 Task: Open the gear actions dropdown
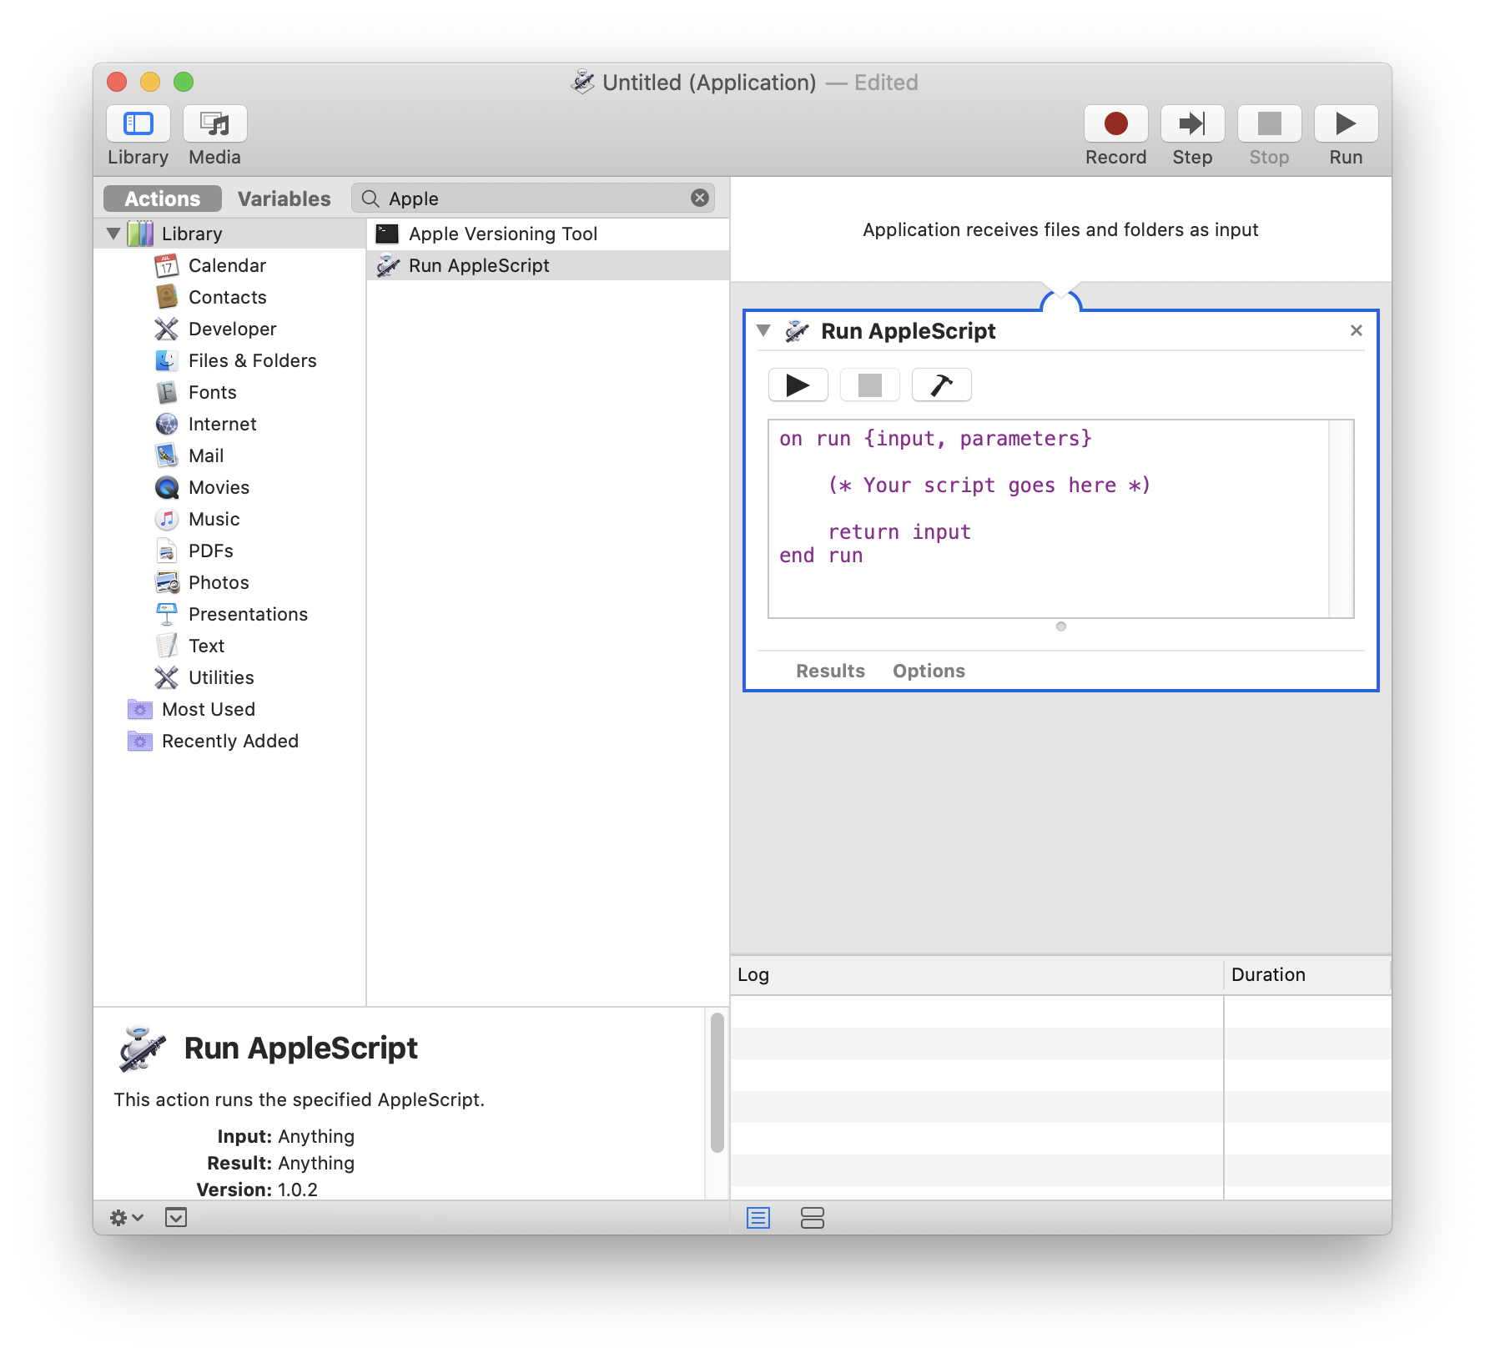[x=127, y=1218]
